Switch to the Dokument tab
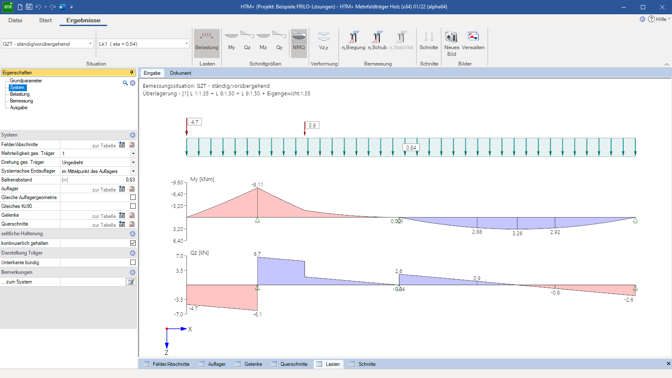This screenshot has height=378, width=672. point(181,73)
